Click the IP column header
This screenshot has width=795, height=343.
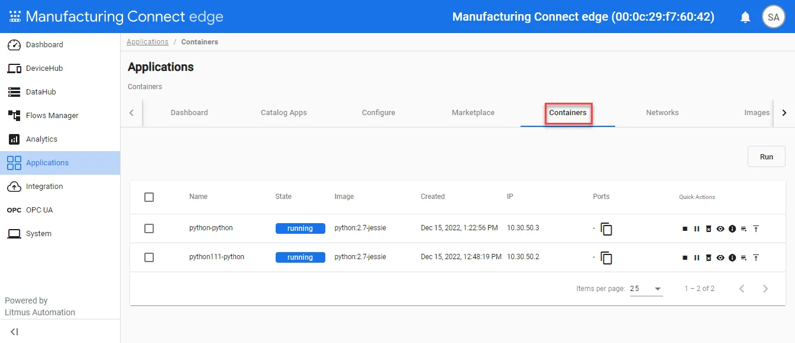[x=510, y=197]
